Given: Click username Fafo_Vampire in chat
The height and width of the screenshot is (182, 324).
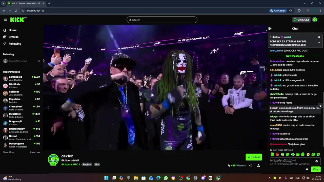Looking at the screenshot, I should pos(277,61).
